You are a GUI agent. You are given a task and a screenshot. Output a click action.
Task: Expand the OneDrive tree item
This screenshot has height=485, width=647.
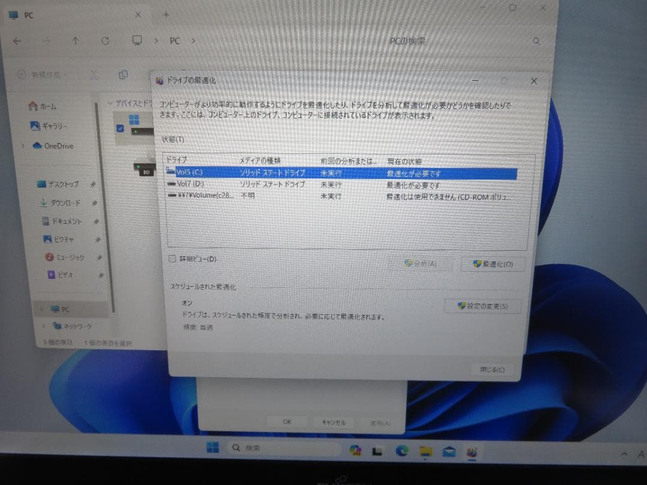23,145
